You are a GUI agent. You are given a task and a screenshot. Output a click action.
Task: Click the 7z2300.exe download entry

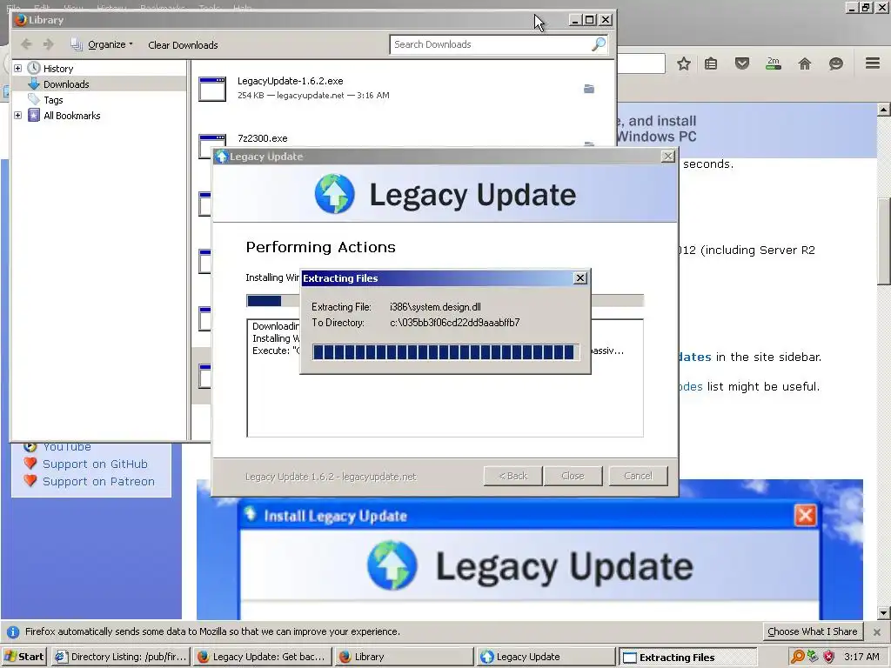pos(404,138)
